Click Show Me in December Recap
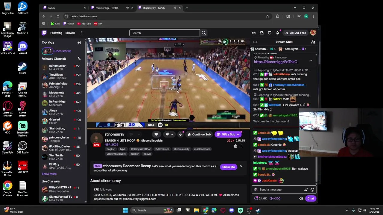 coord(229,167)
